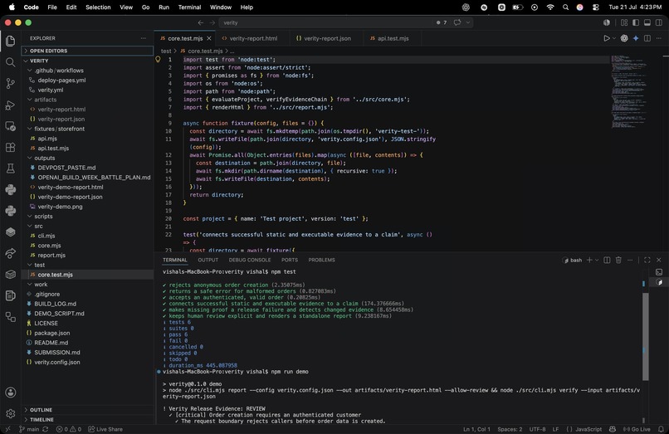The height and width of the screenshot is (434, 669).
Task: Toggle the bottom panel visibility
Action: point(647,22)
